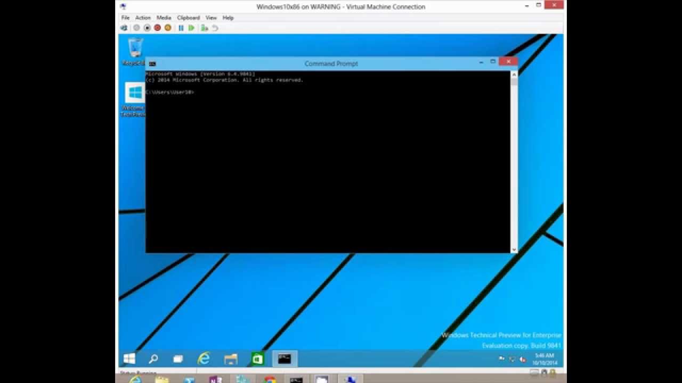The image size is (682, 383).
Task: Click the Command Prompt title bar text
Action: pyautogui.click(x=331, y=63)
